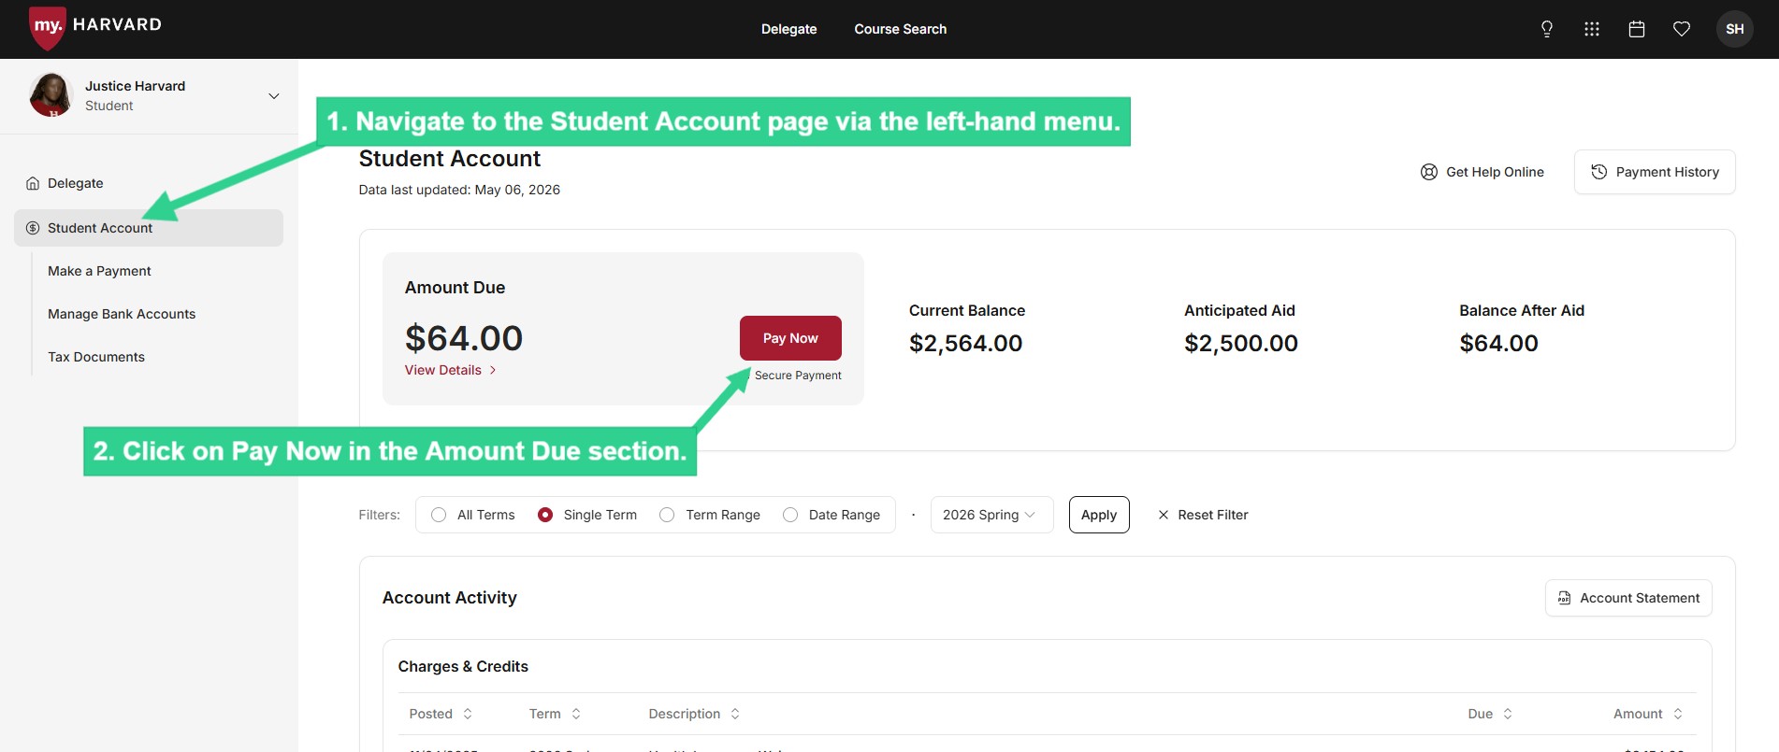Screen dimensions: 1779x752
Task: Click the Payment History clock icon
Action: (x=1599, y=172)
